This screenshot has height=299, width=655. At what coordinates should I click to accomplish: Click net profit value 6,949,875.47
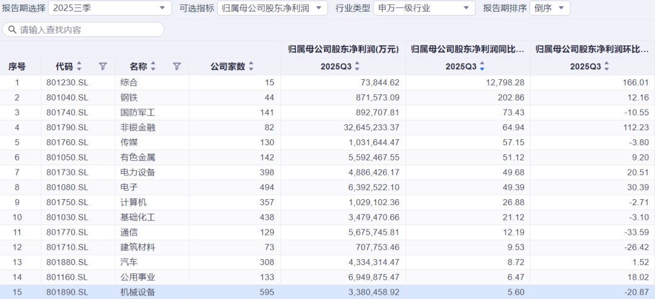coord(374,278)
